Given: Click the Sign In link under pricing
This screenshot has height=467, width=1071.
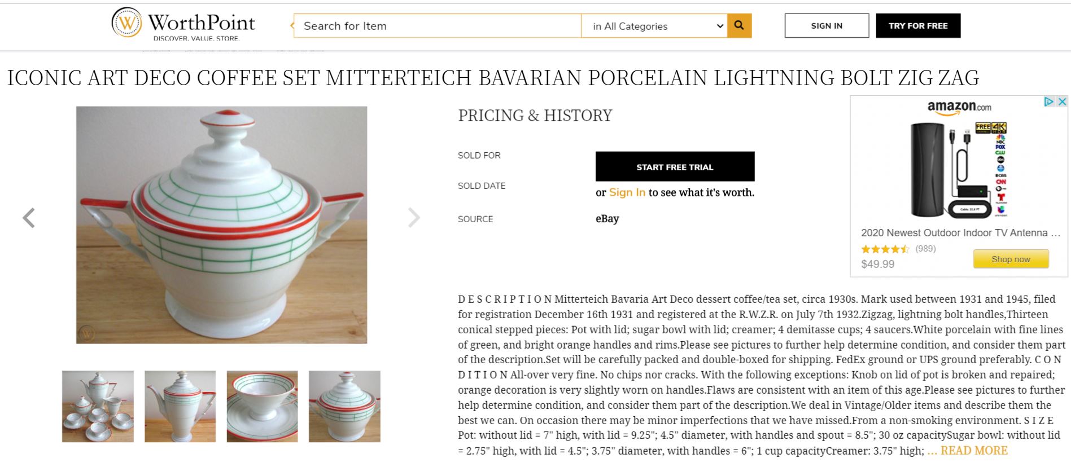Looking at the screenshot, I should click(x=627, y=192).
